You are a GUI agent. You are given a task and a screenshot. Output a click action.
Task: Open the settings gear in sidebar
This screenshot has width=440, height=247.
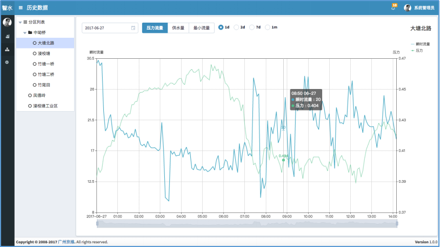(7, 63)
